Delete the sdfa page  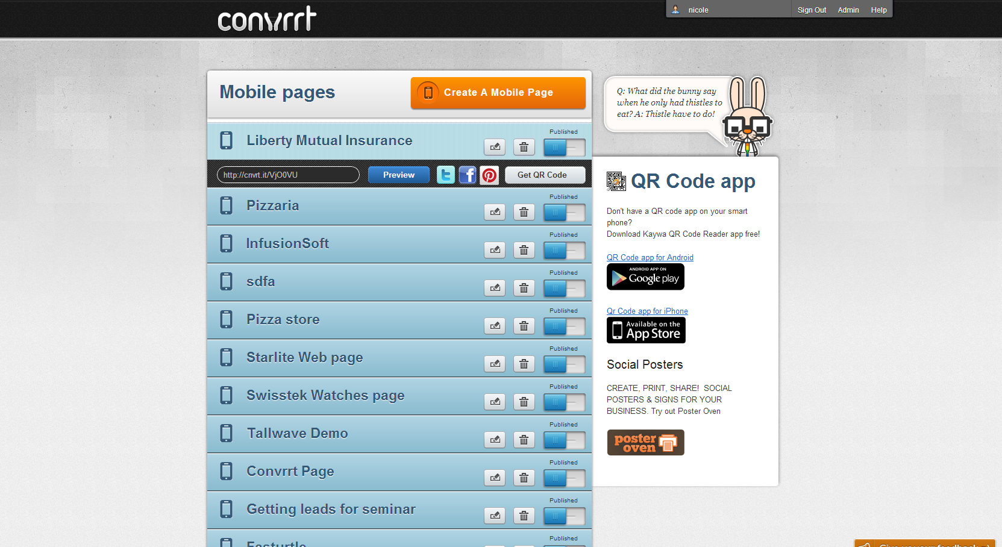(524, 288)
